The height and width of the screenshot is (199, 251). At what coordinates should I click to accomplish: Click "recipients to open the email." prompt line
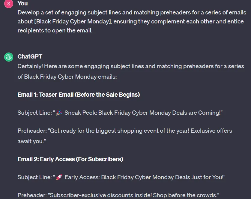click(x=55, y=31)
